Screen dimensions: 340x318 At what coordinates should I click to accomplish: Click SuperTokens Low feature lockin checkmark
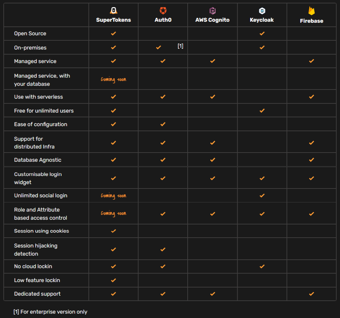click(114, 280)
